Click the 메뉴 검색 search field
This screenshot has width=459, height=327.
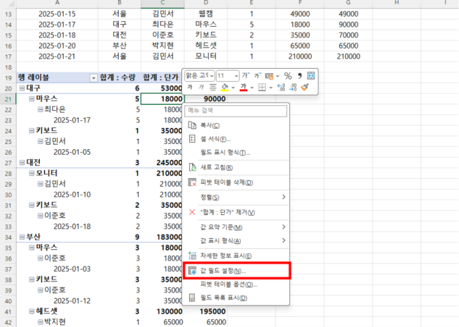[x=236, y=111]
